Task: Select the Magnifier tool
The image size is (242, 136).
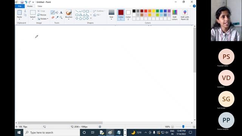Action: click(61, 17)
